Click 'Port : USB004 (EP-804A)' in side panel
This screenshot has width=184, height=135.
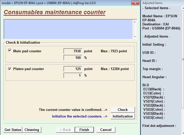pos(161,28)
